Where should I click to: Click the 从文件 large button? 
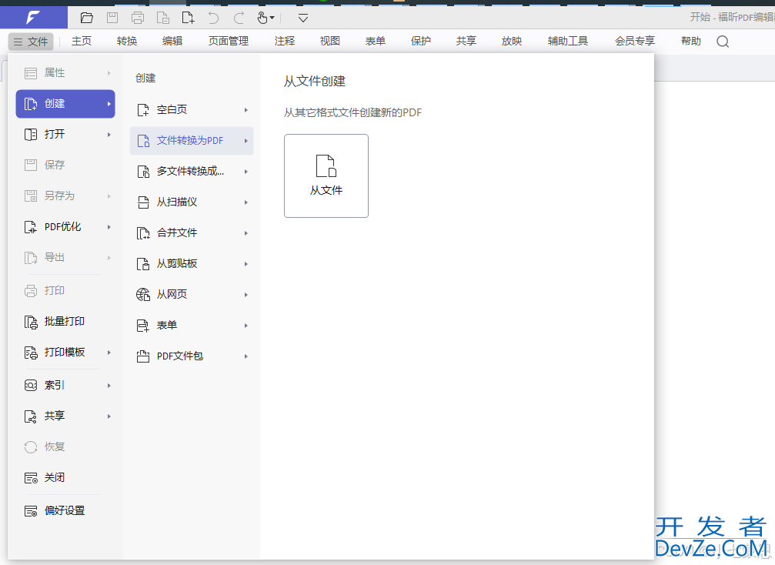pos(326,176)
